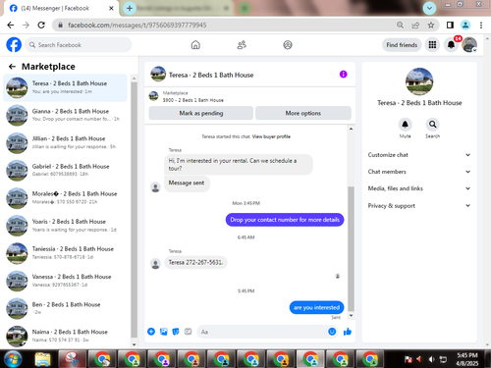The width and height of the screenshot is (491, 368).
Task: Open the Ben conversation
Action: coord(65,308)
